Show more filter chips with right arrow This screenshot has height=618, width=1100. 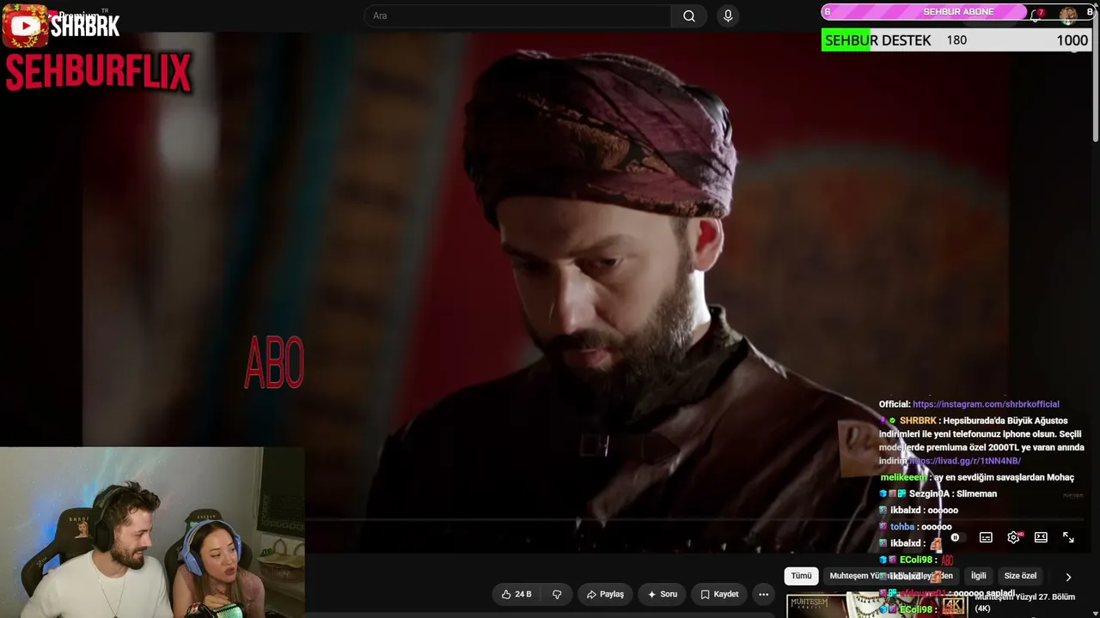[x=1068, y=577]
